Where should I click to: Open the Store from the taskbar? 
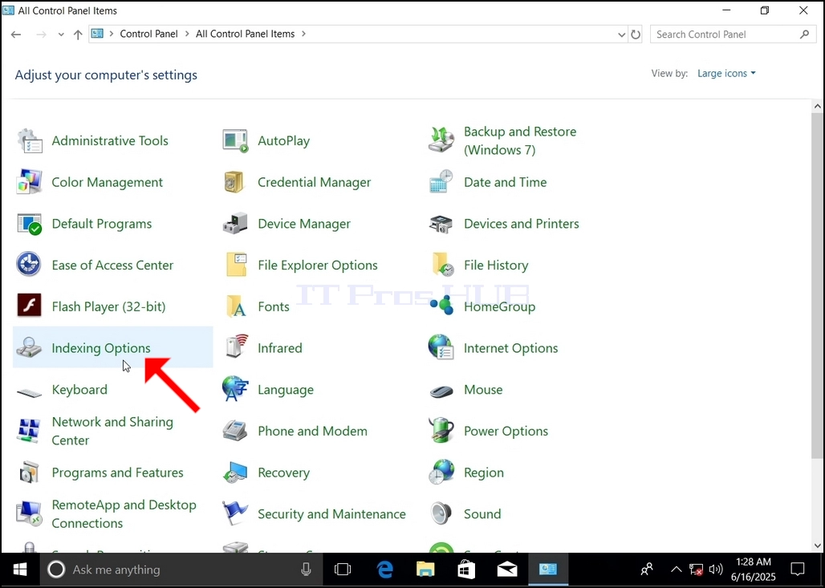pyautogui.click(x=466, y=570)
